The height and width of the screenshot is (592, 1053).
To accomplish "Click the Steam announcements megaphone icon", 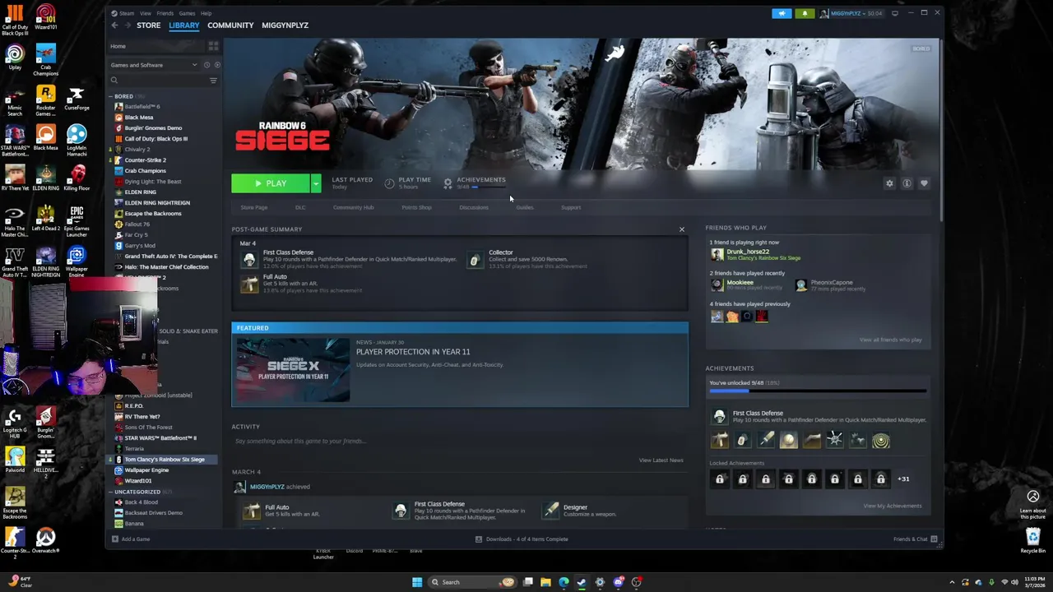I will click(x=782, y=13).
